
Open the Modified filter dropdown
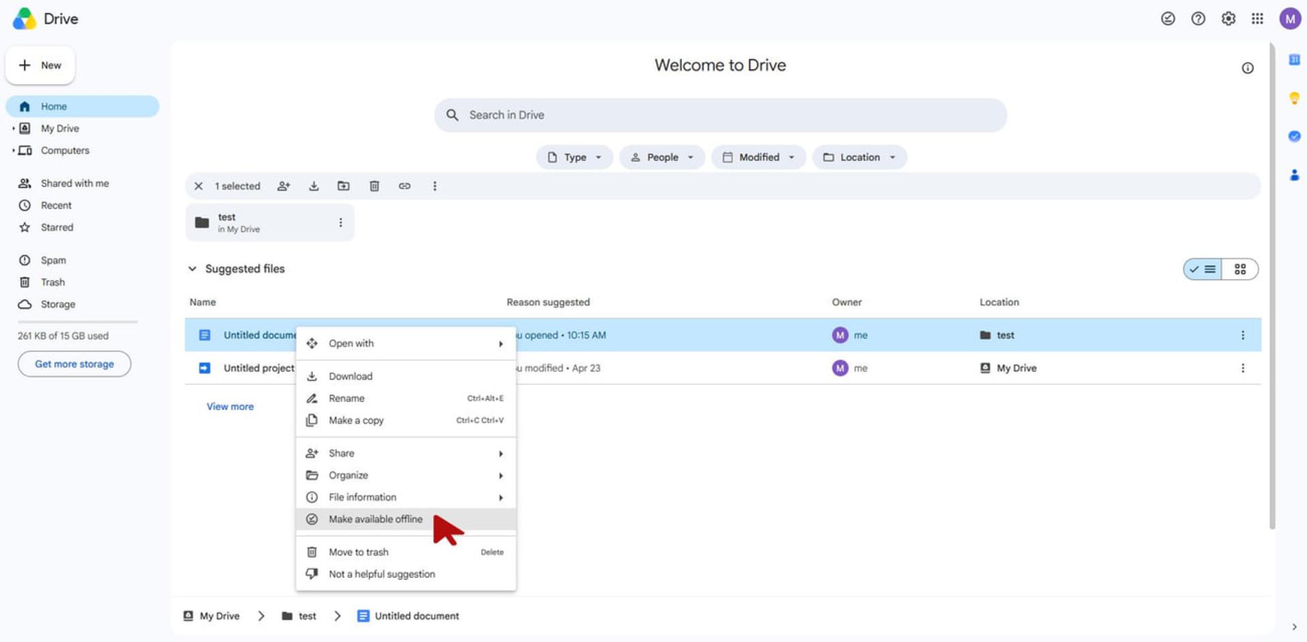pos(758,157)
